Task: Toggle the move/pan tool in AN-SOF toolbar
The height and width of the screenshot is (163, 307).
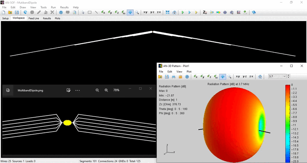Action: point(130,13)
